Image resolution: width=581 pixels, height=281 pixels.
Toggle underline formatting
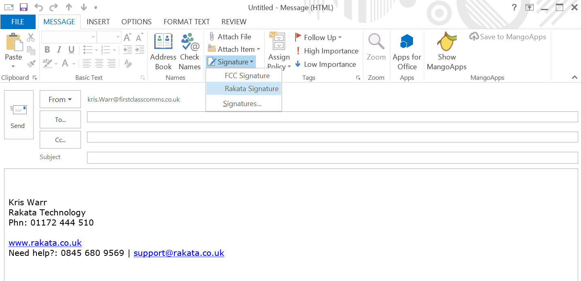click(71, 50)
